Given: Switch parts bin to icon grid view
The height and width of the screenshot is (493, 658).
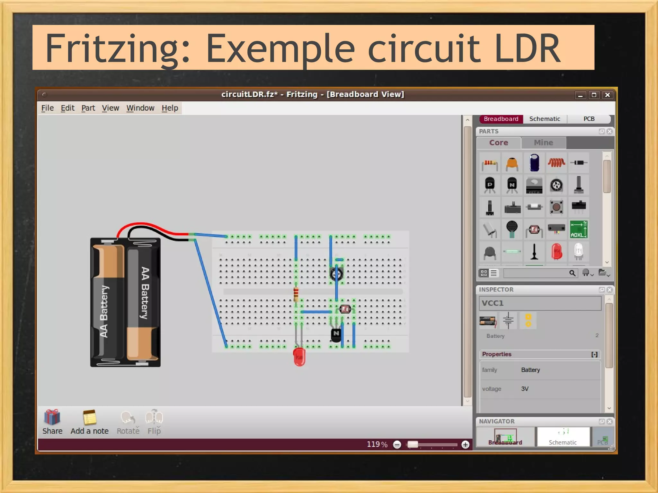Looking at the screenshot, I should [x=484, y=273].
